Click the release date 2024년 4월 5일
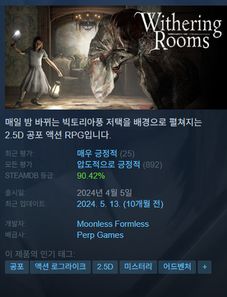Screen dimensions: 227x297 tap(104, 193)
